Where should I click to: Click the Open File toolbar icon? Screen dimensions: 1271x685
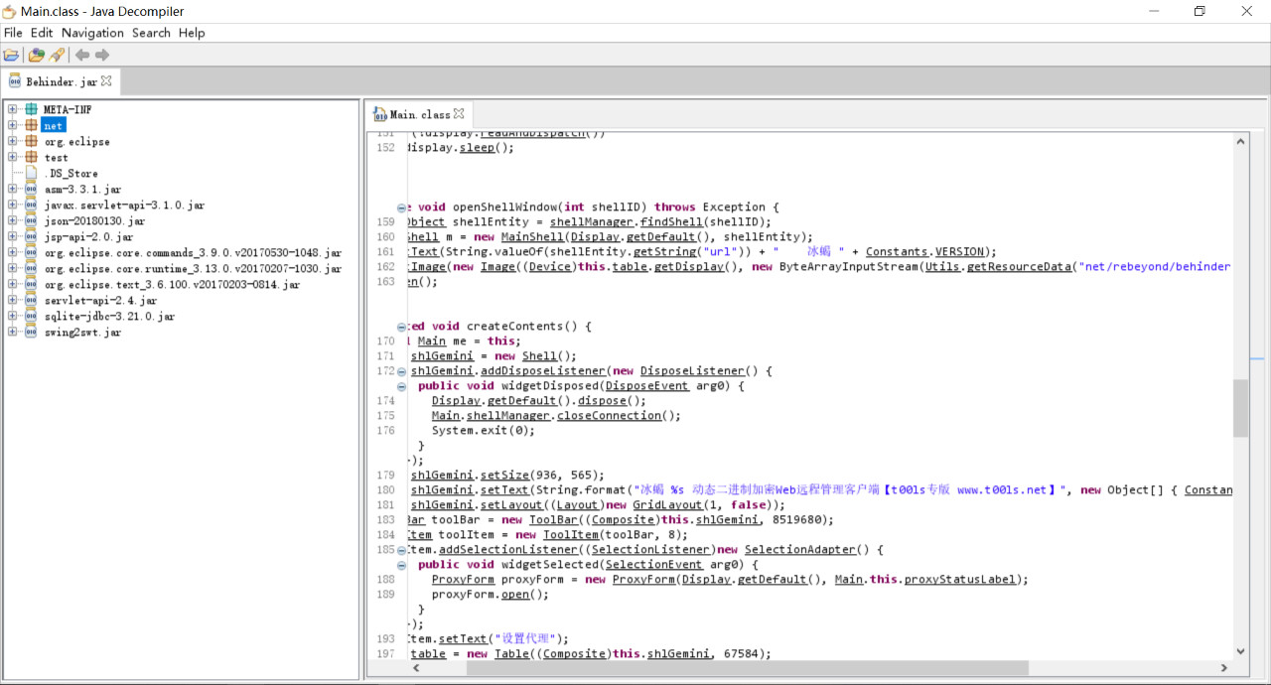click(x=11, y=56)
